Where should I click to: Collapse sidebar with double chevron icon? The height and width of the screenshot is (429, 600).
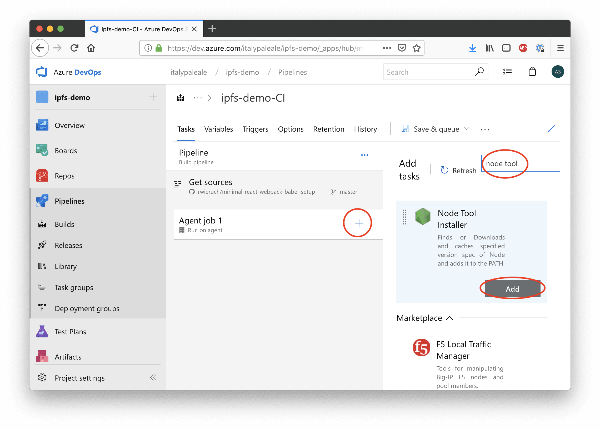point(153,377)
